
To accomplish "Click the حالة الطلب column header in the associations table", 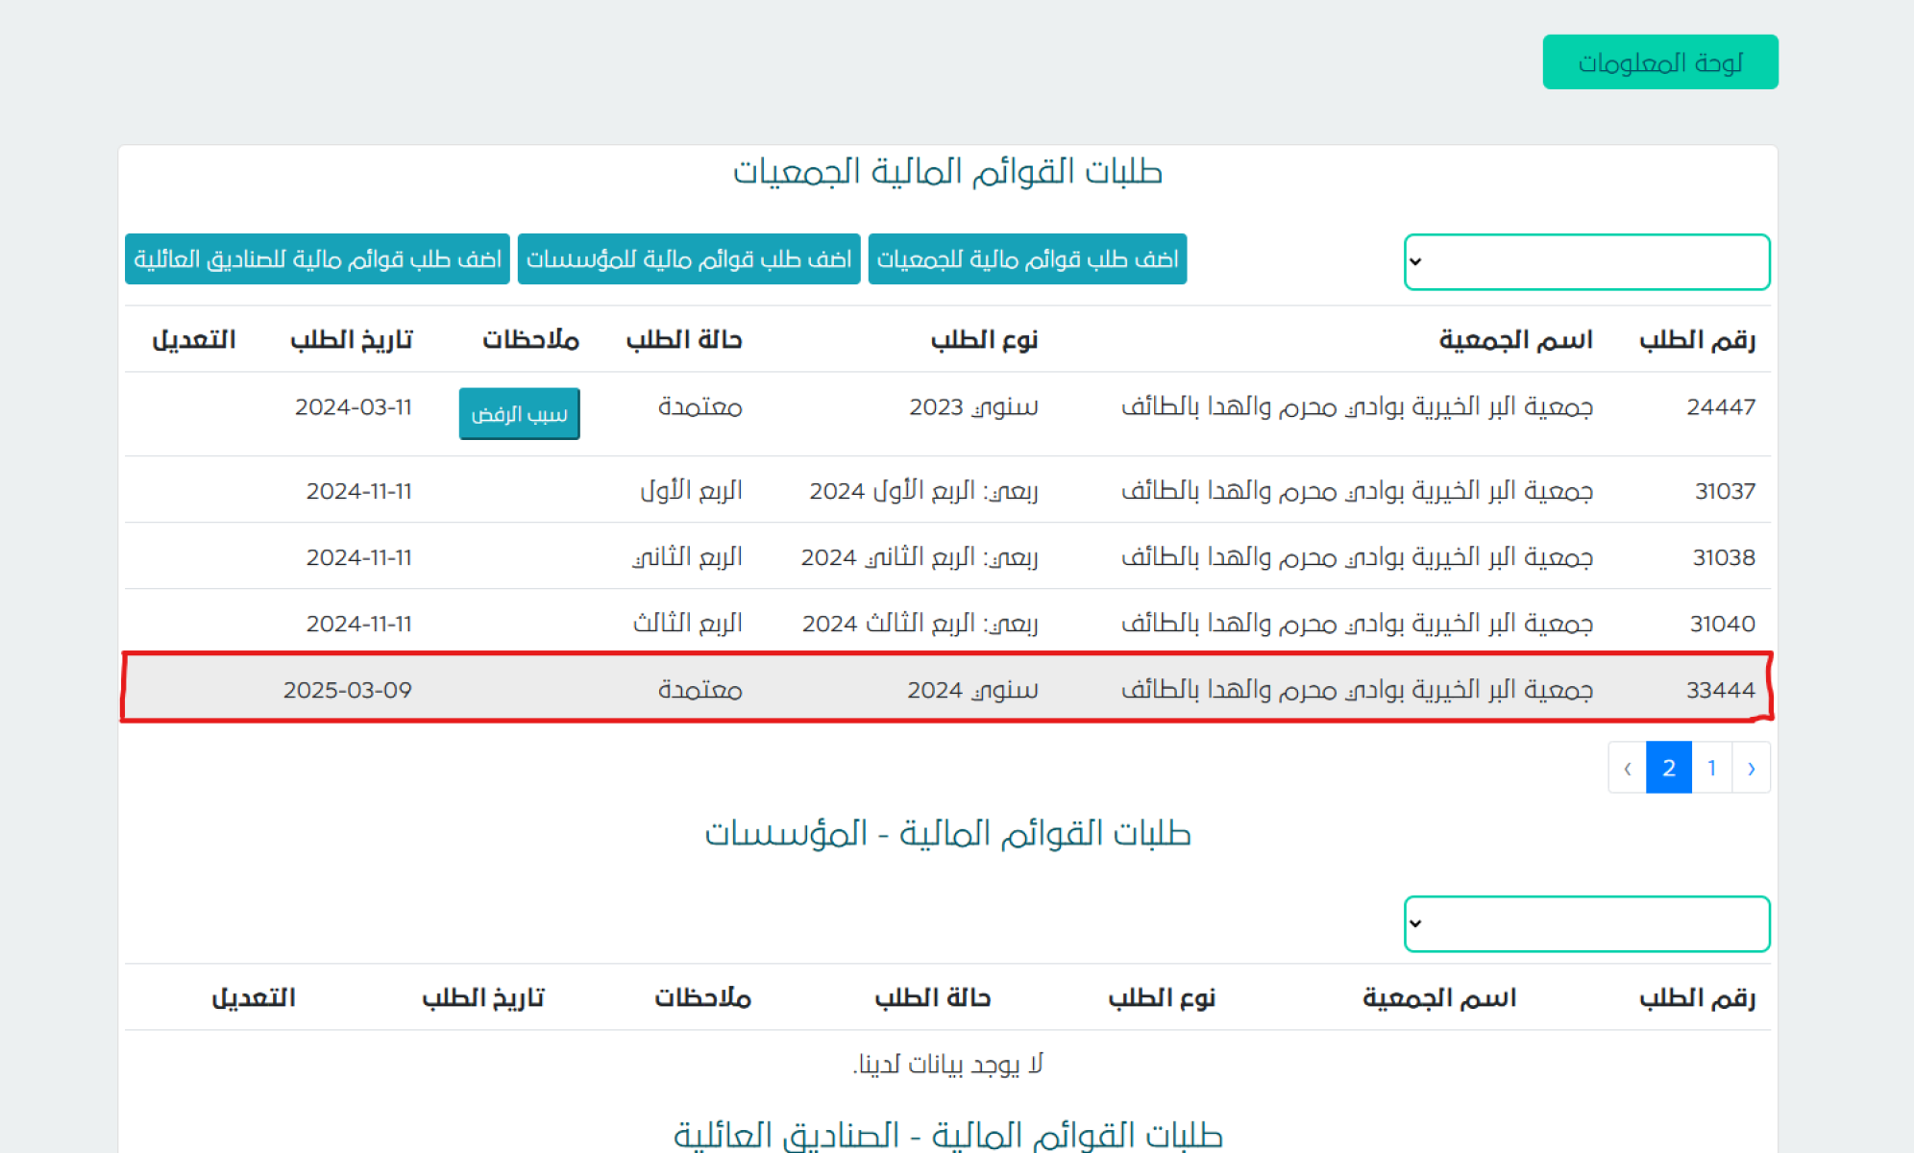I will point(683,340).
